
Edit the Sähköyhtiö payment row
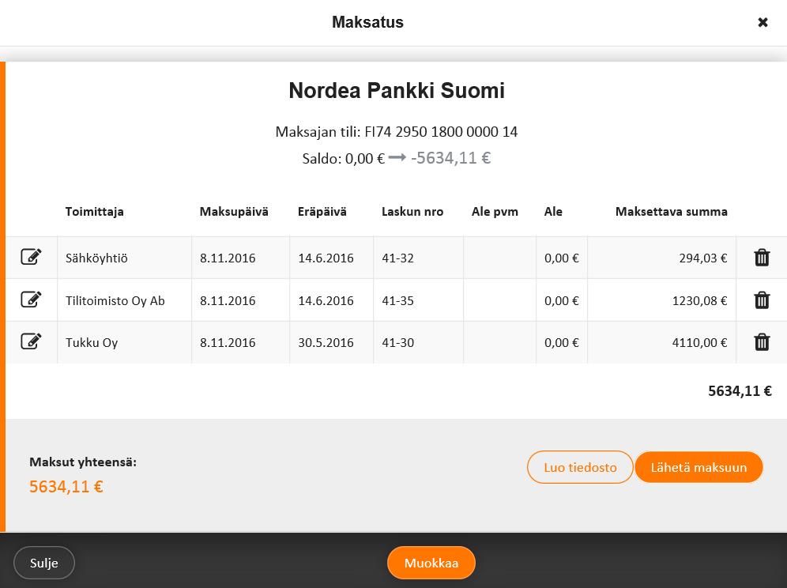tap(31, 257)
